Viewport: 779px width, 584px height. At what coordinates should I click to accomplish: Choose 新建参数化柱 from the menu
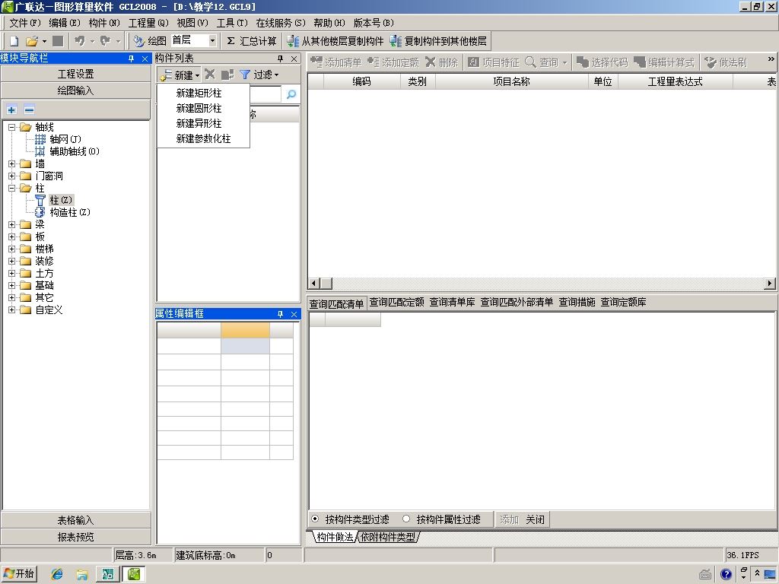coord(203,138)
